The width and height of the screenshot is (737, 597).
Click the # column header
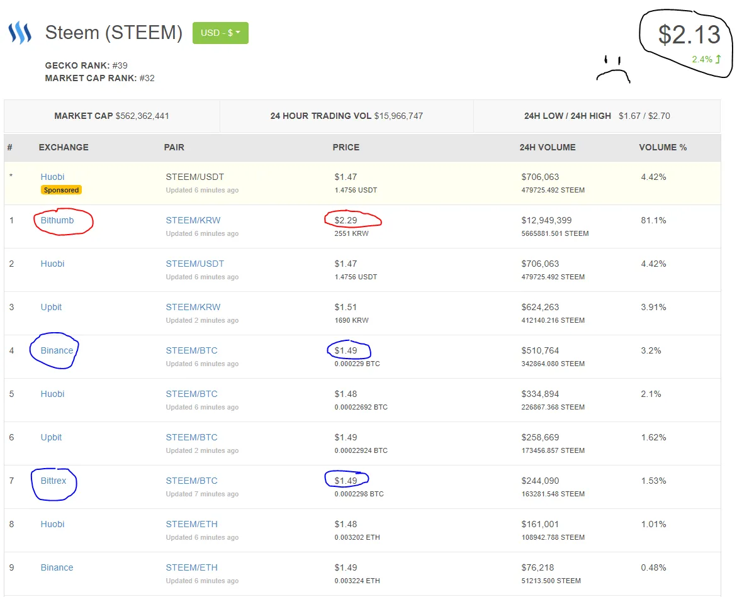pyautogui.click(x=10, y=147)
